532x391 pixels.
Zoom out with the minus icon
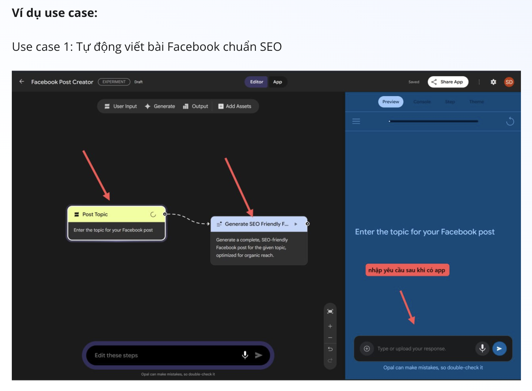click(x=330, y=338)
